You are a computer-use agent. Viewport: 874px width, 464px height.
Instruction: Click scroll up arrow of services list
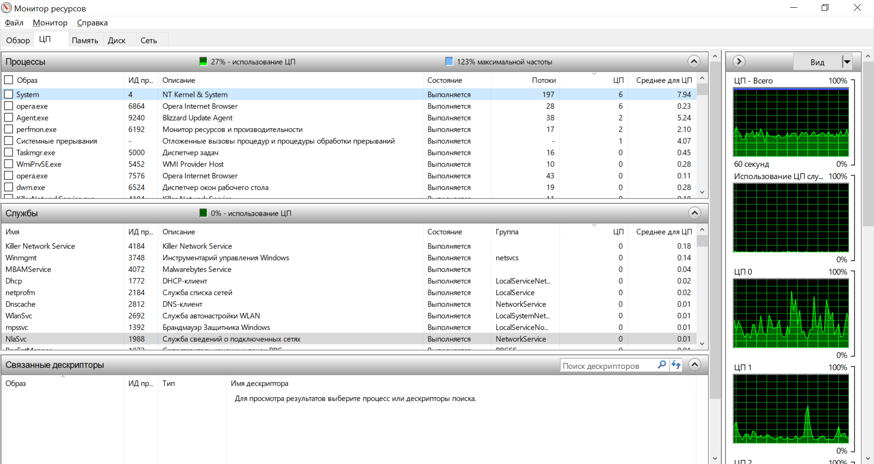click(x=702, y=230)
